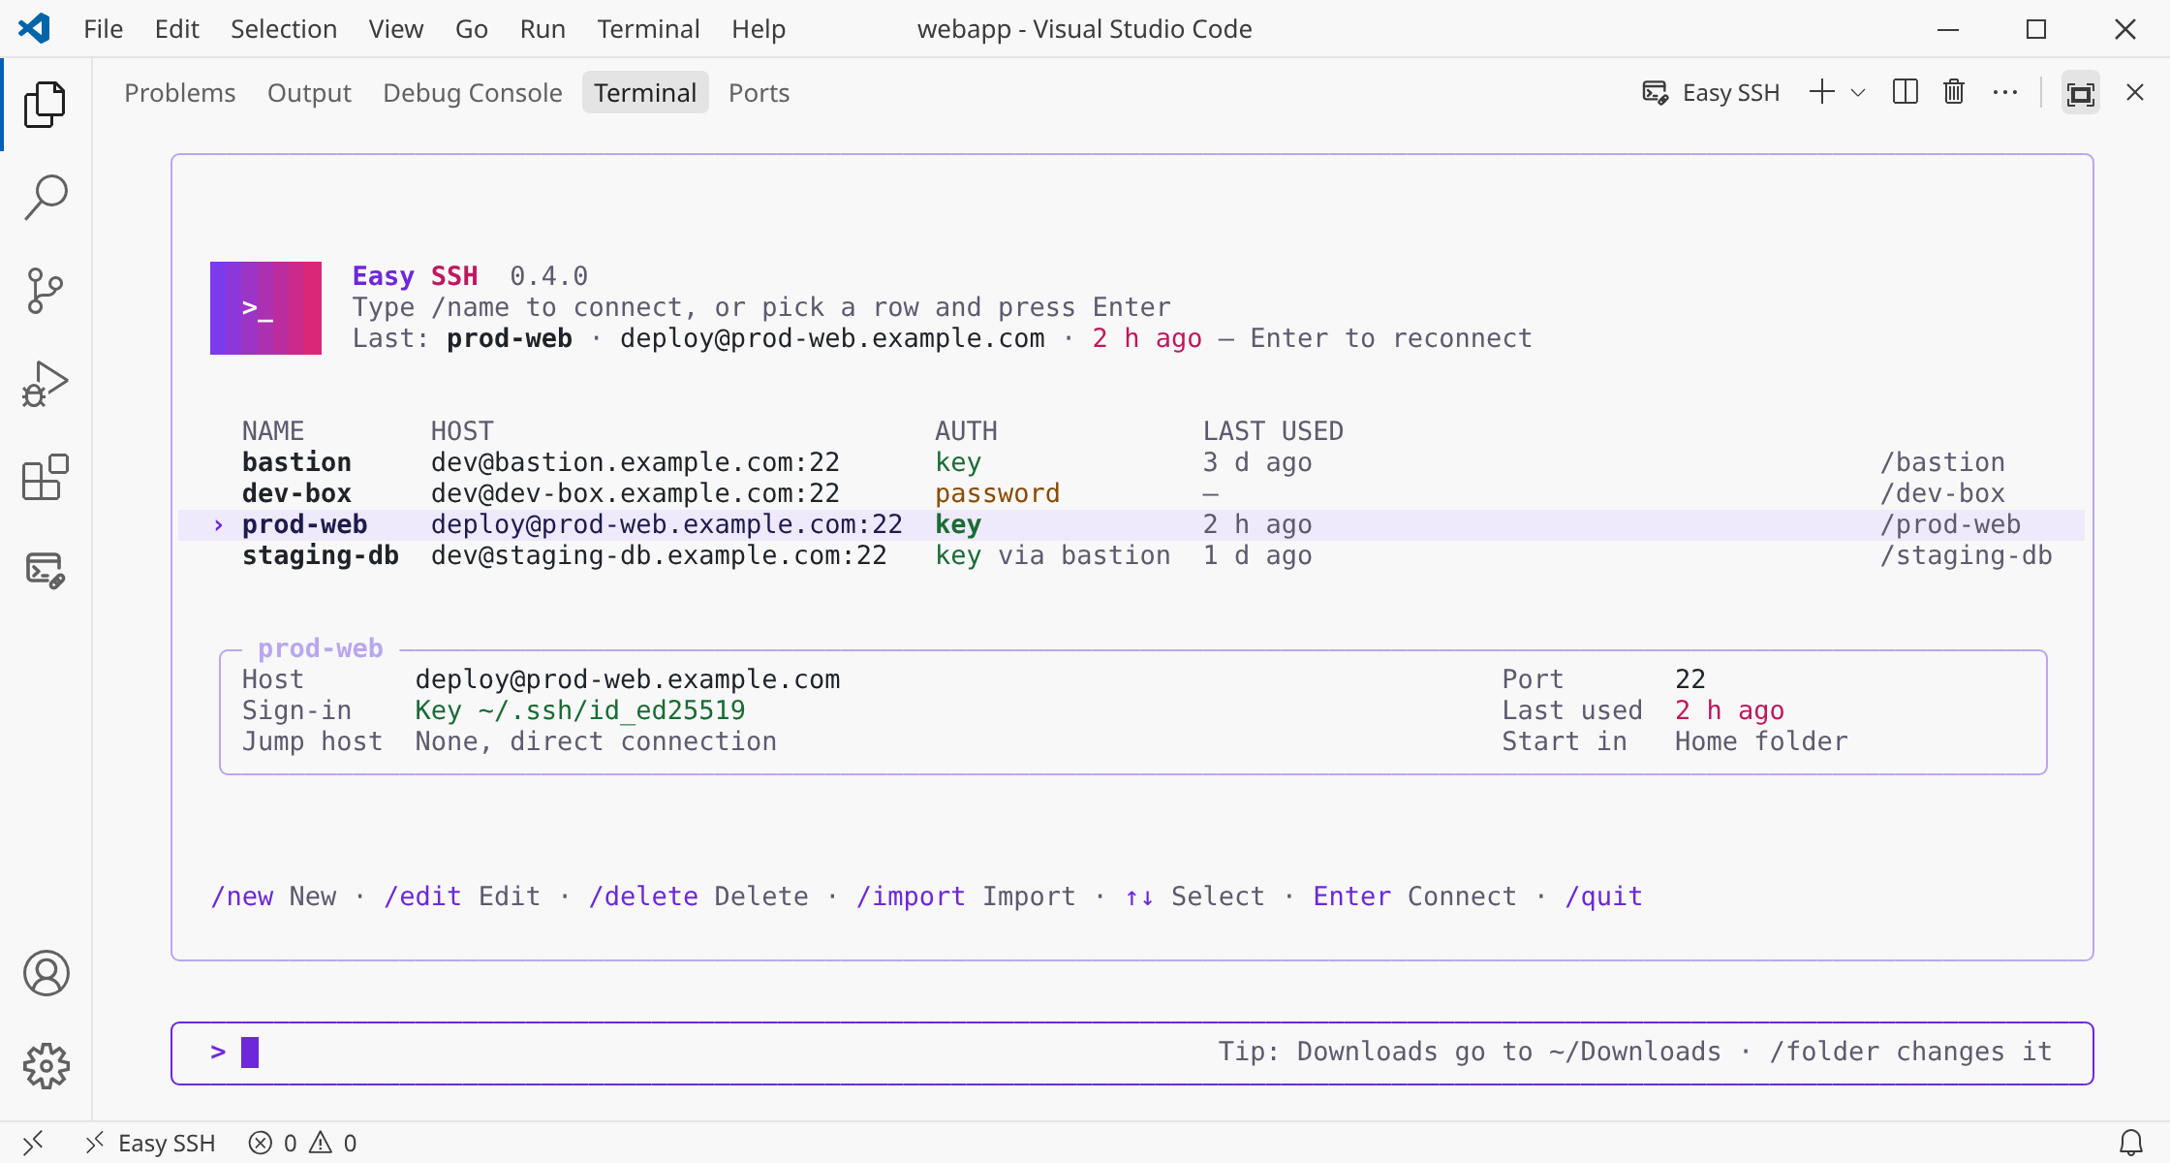The image size is (2170, 1163).
Task: Click the errors and warnings status item
Action: [303, 1143]
